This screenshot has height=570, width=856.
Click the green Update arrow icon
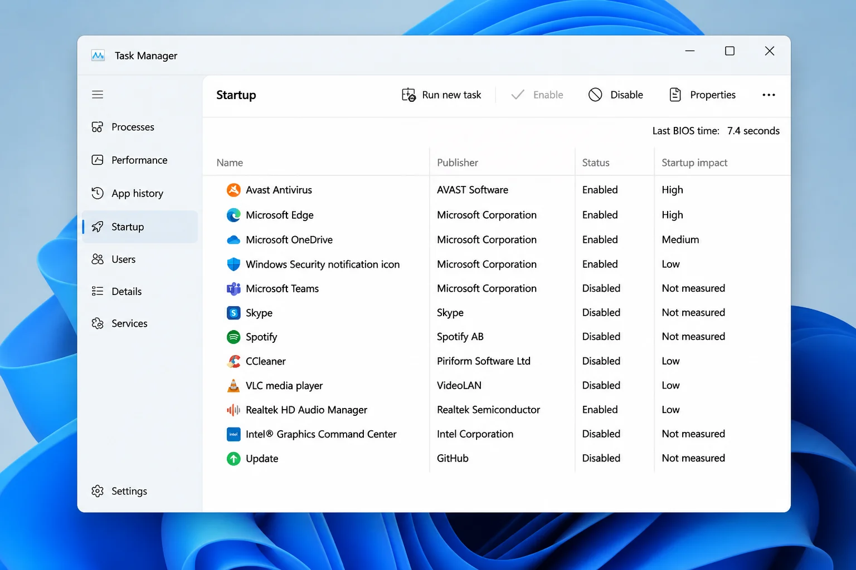pos(234,459)
